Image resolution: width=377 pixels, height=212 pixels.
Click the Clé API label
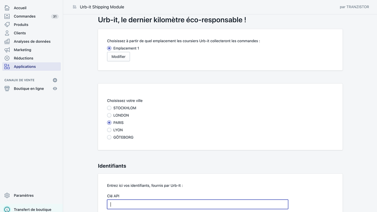(x=113, y=196)
